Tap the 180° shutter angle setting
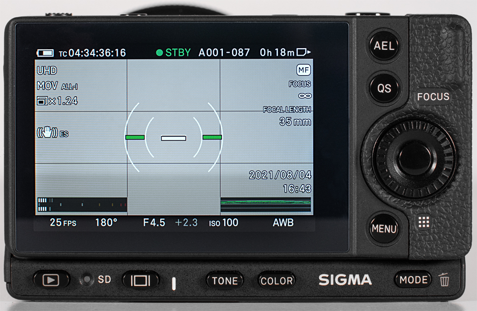This screenshot has height=311, width=477. [x=106, y=223]
